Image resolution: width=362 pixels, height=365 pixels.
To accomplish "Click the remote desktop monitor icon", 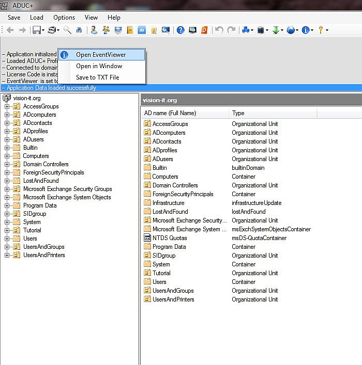I will click(x=193, y=30).
